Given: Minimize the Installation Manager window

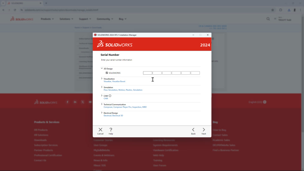Looking at the screenshot, I should click(x=193, y=35).
